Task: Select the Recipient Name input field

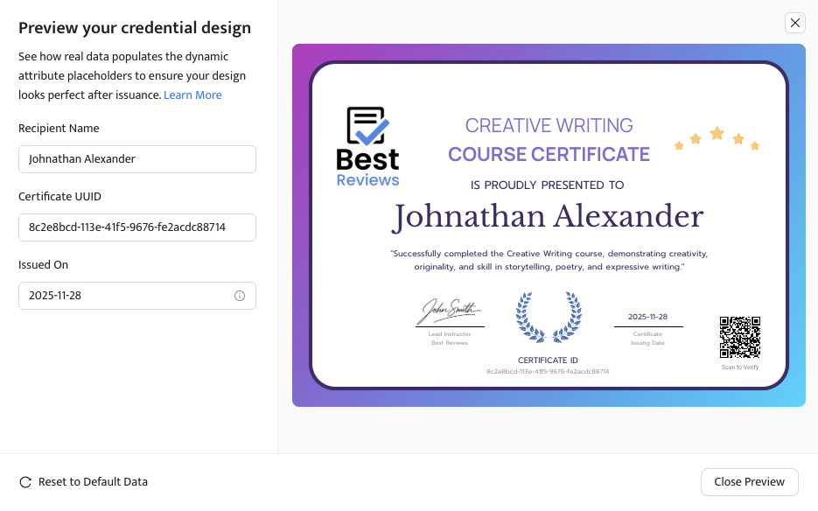Action: point(136,159)
